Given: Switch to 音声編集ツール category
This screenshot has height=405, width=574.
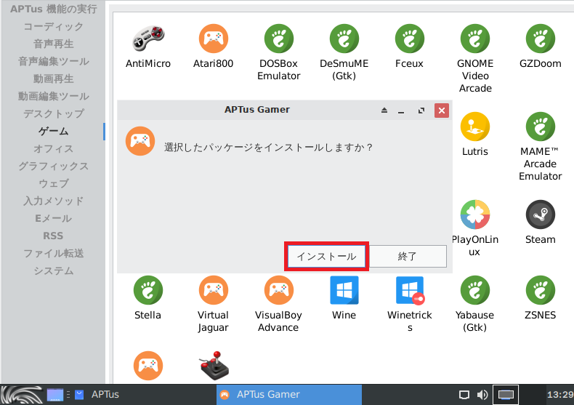Looking at the screenshot, I should coord(54,61).
